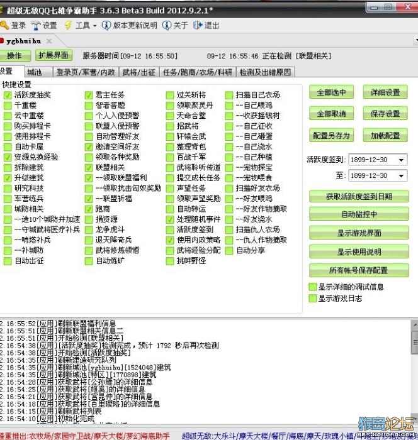Click 全部选中 button
The width and height of the screenshot is (418, 440).
[x=331, y=92]
